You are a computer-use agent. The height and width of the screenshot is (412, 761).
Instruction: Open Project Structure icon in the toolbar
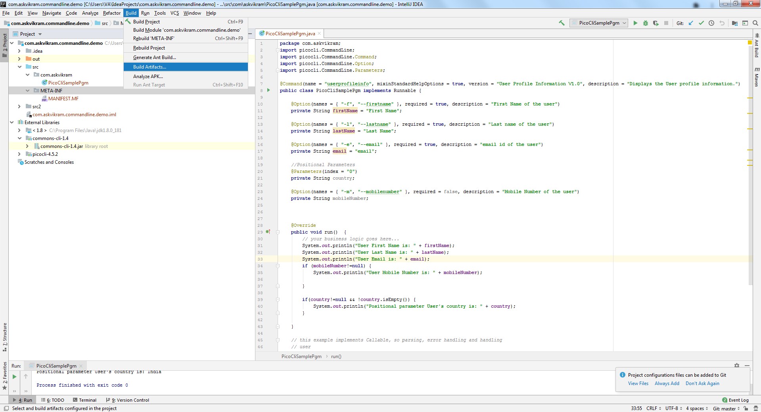[x=734, y=23]
